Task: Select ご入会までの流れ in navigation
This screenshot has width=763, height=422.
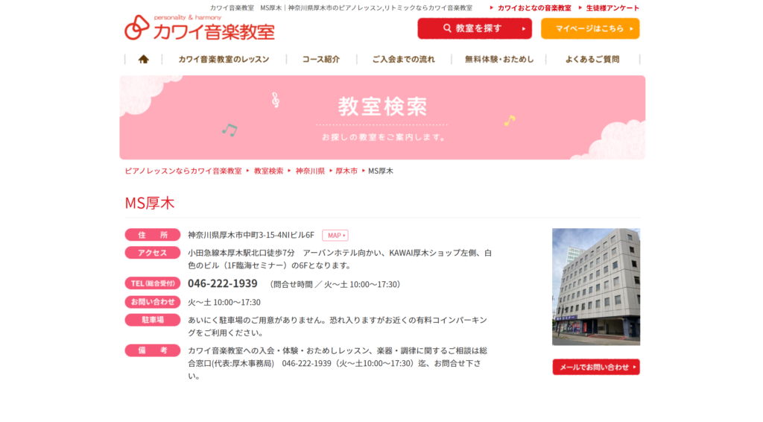Action: (403, 60)
